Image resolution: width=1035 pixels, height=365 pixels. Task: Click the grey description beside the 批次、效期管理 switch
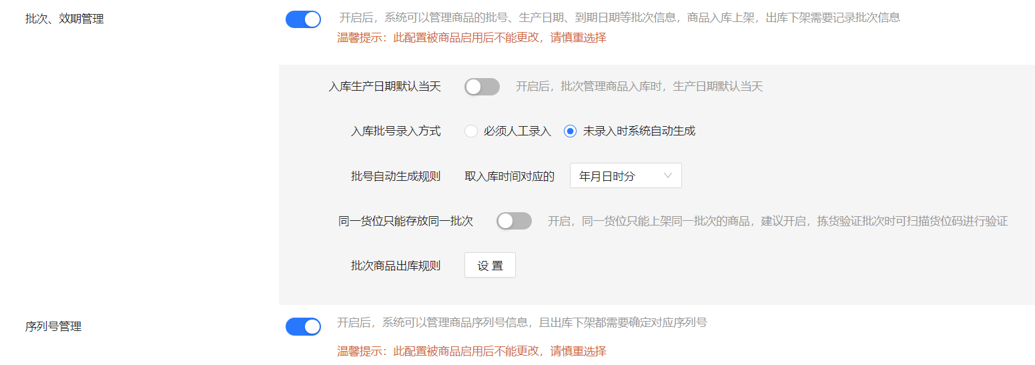coord(619,17)
